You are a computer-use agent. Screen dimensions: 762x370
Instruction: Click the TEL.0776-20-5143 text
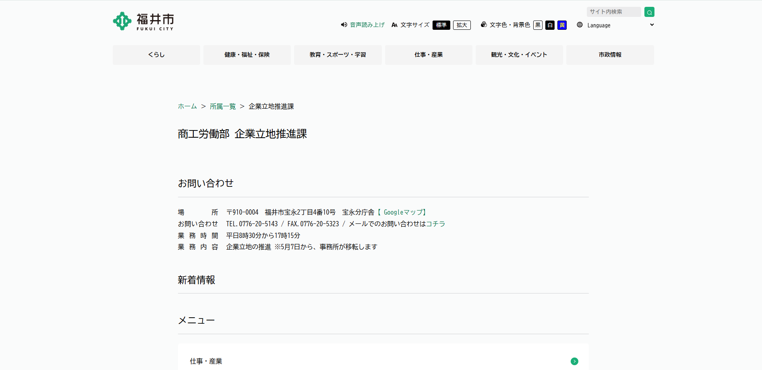(x=252, y=224)
